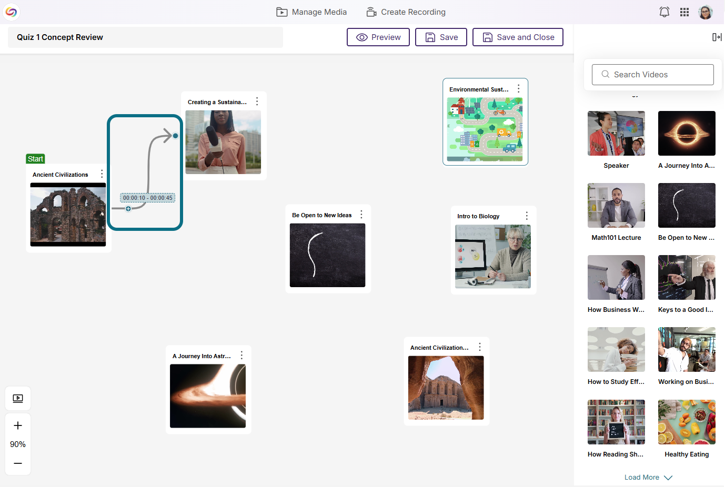This screenshot has height=487, width=725.
Task: Open options menu for Environmental Sust... node
Action: click(x=518, y=89)
